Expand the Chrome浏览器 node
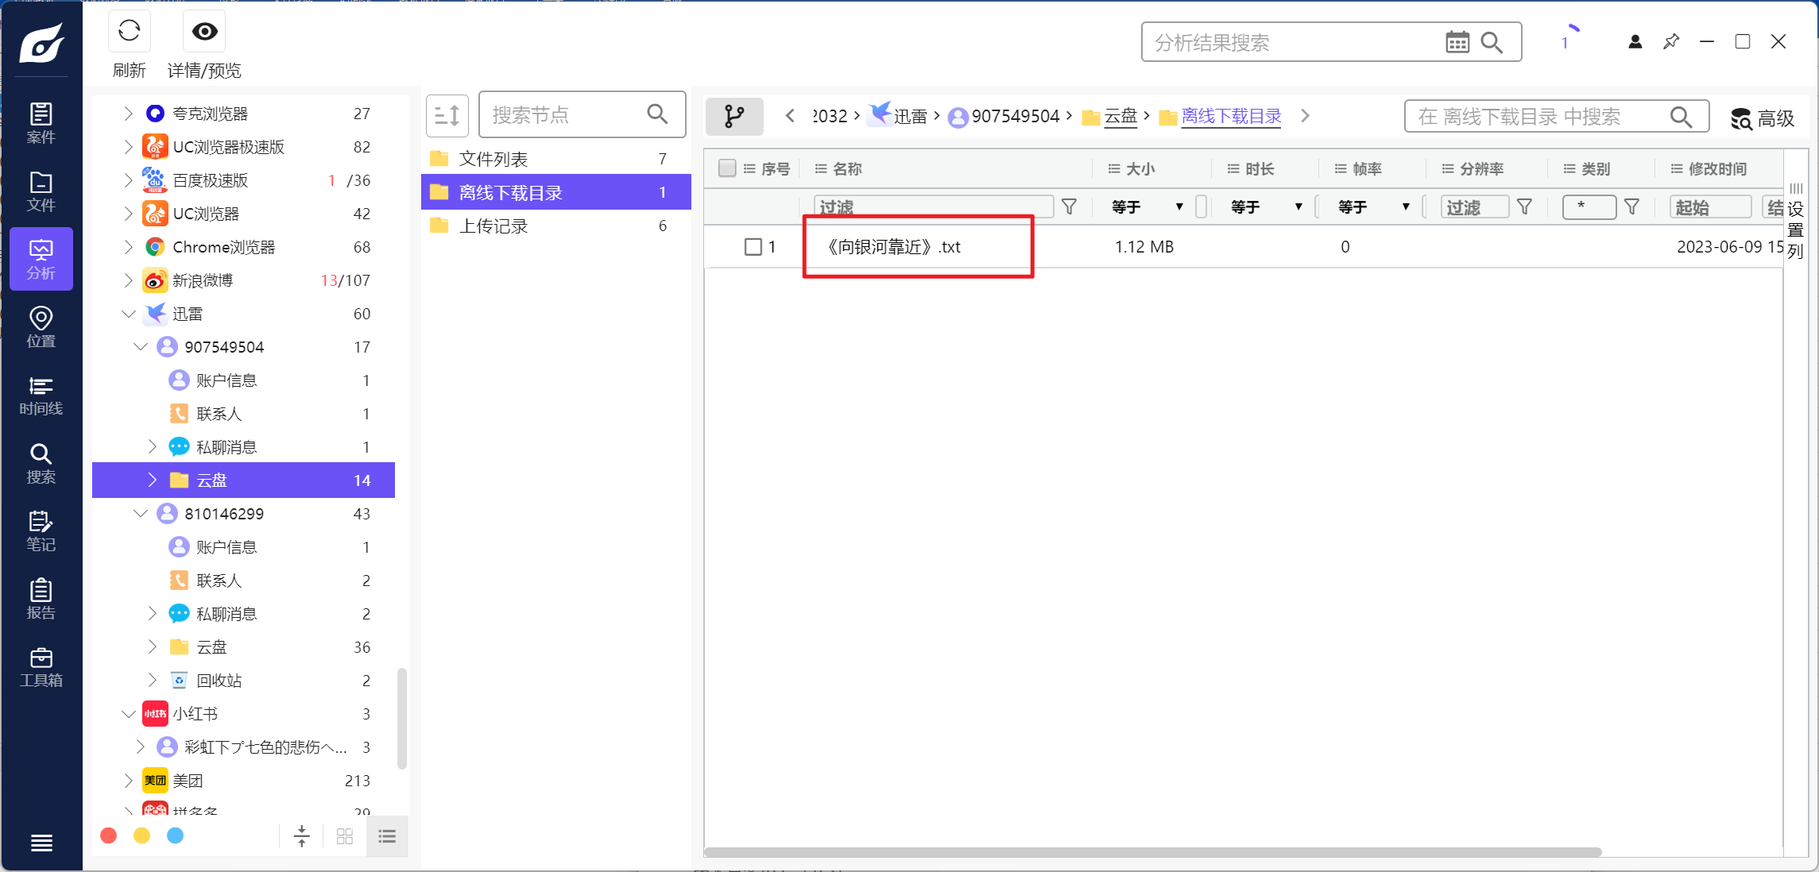Screen dimensions: 1819x872 128,247
